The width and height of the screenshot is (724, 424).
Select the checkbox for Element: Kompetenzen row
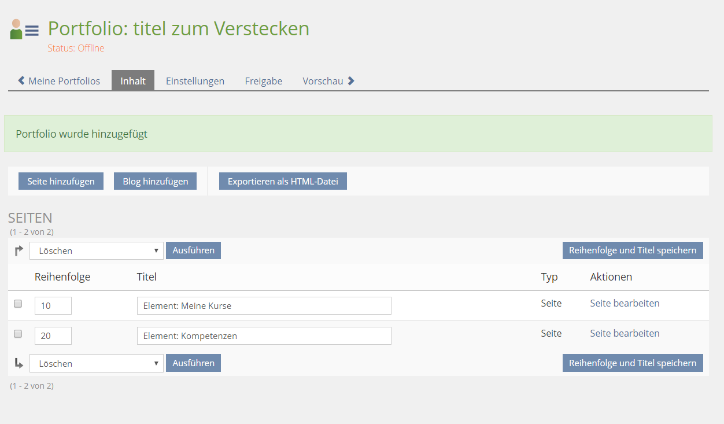(18, 334)
